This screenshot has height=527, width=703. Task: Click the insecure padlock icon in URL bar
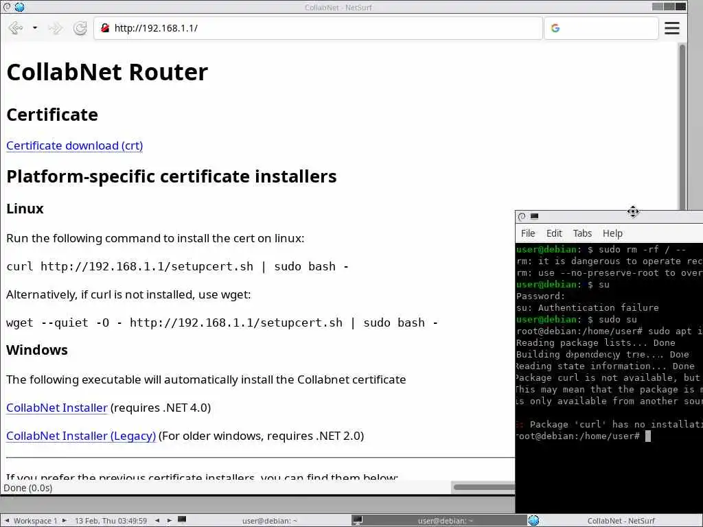click(105, 27)
